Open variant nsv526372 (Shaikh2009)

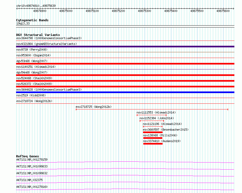(x=34, y=84)
